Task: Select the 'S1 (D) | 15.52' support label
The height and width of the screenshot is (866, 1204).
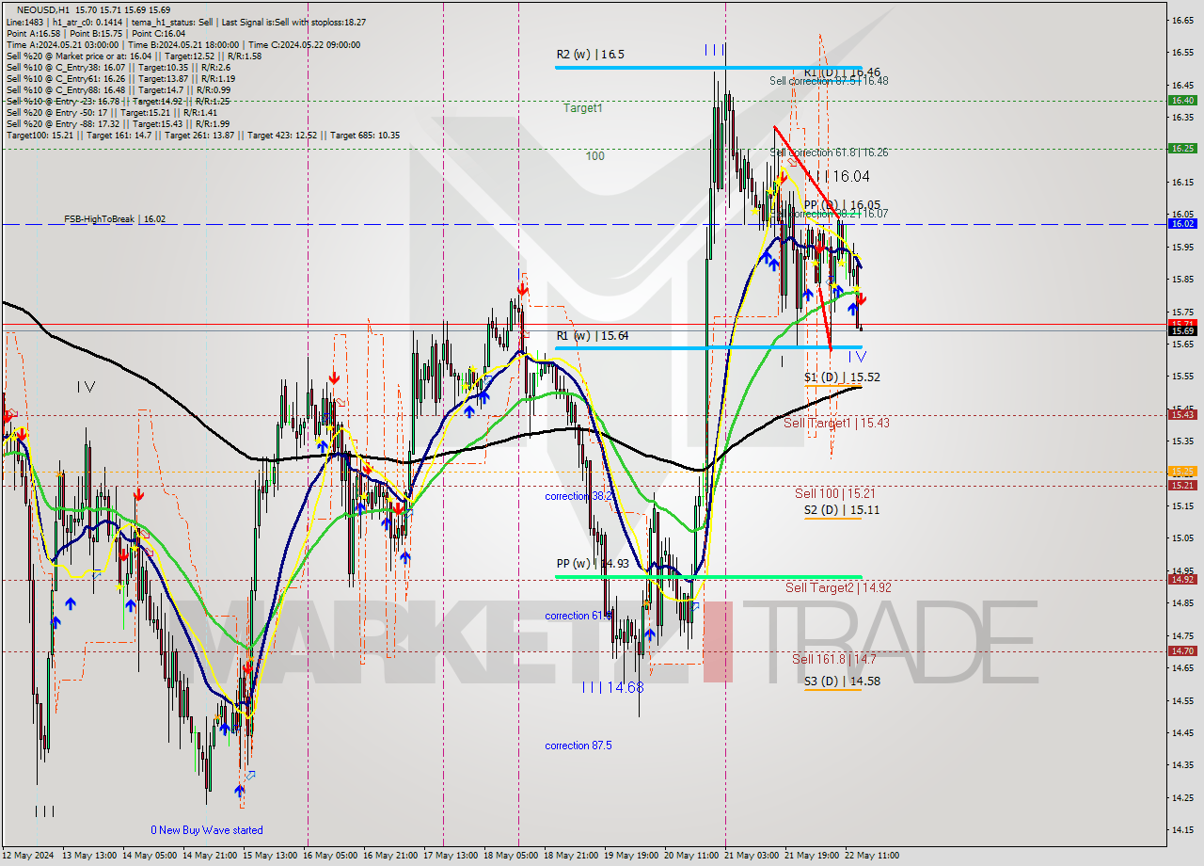Action: [x=842, y=377]
